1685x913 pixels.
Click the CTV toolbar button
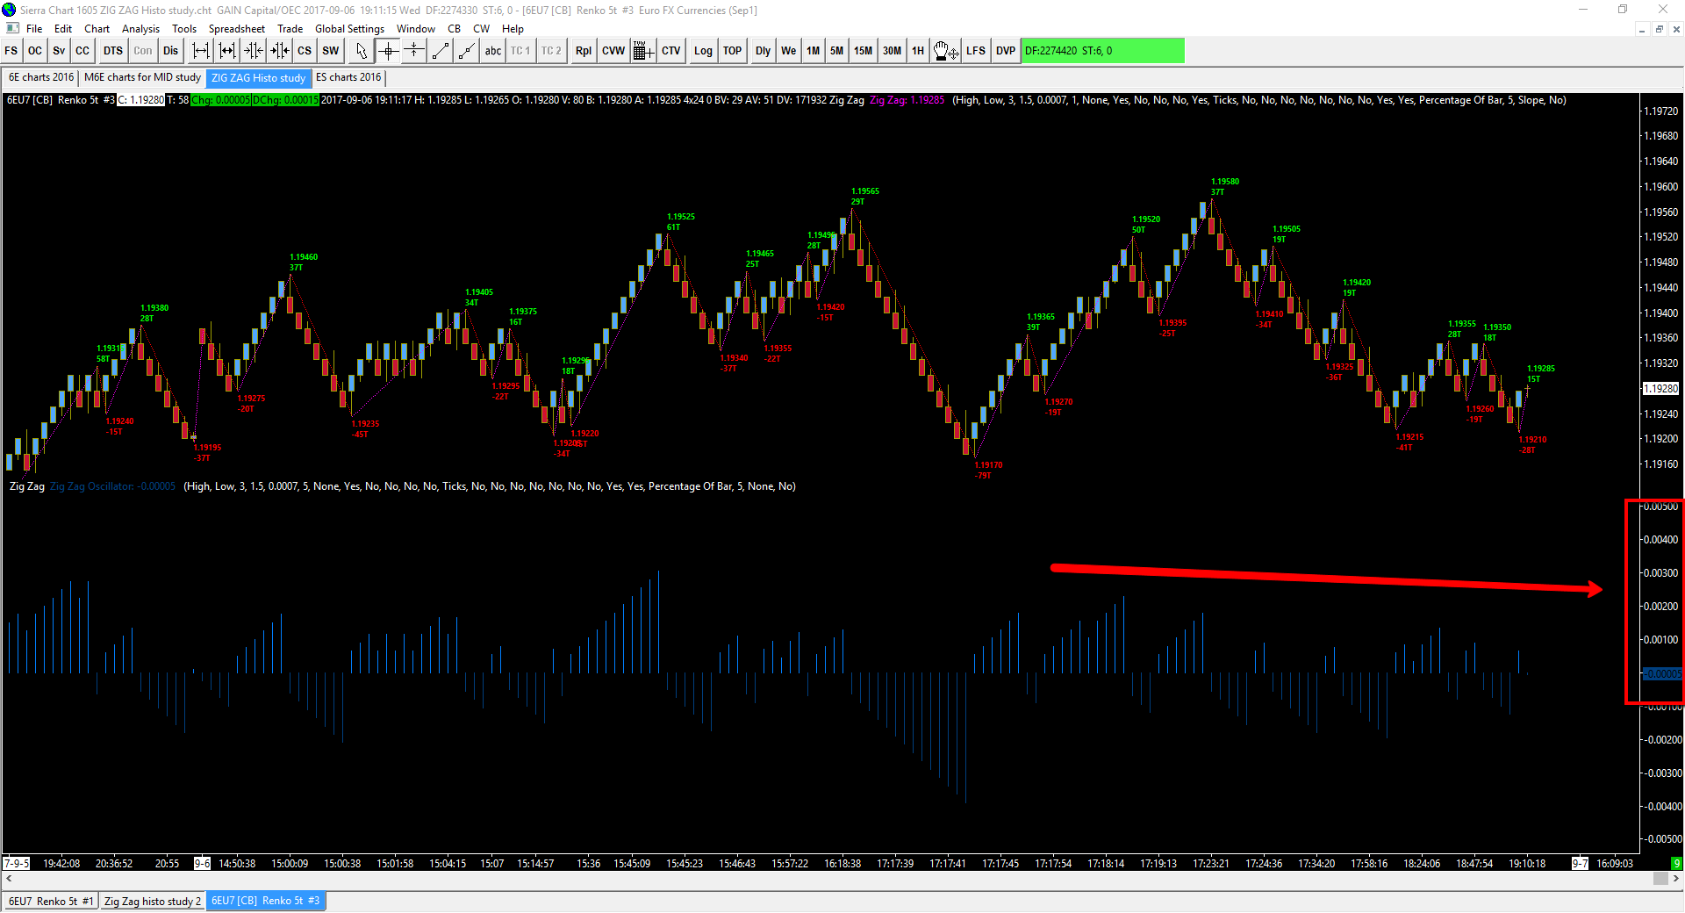671,51
